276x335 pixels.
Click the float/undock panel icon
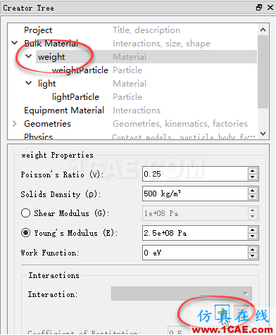[x=259, y=8]
